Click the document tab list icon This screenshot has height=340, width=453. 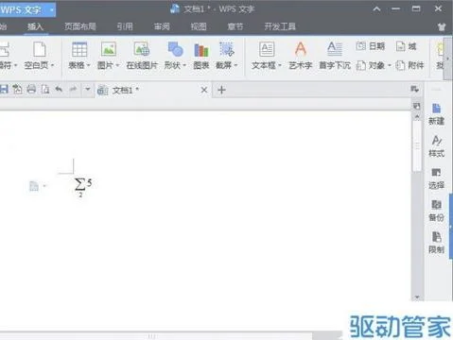(414, 89)
